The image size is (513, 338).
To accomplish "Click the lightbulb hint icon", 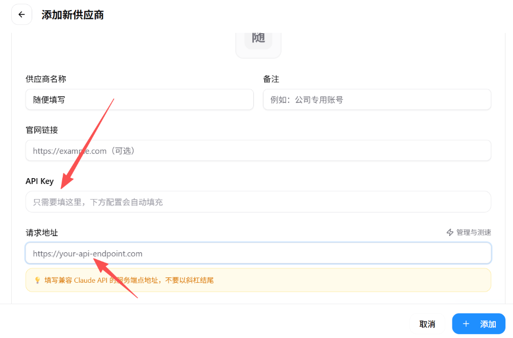I will click(x=38, y=280).
